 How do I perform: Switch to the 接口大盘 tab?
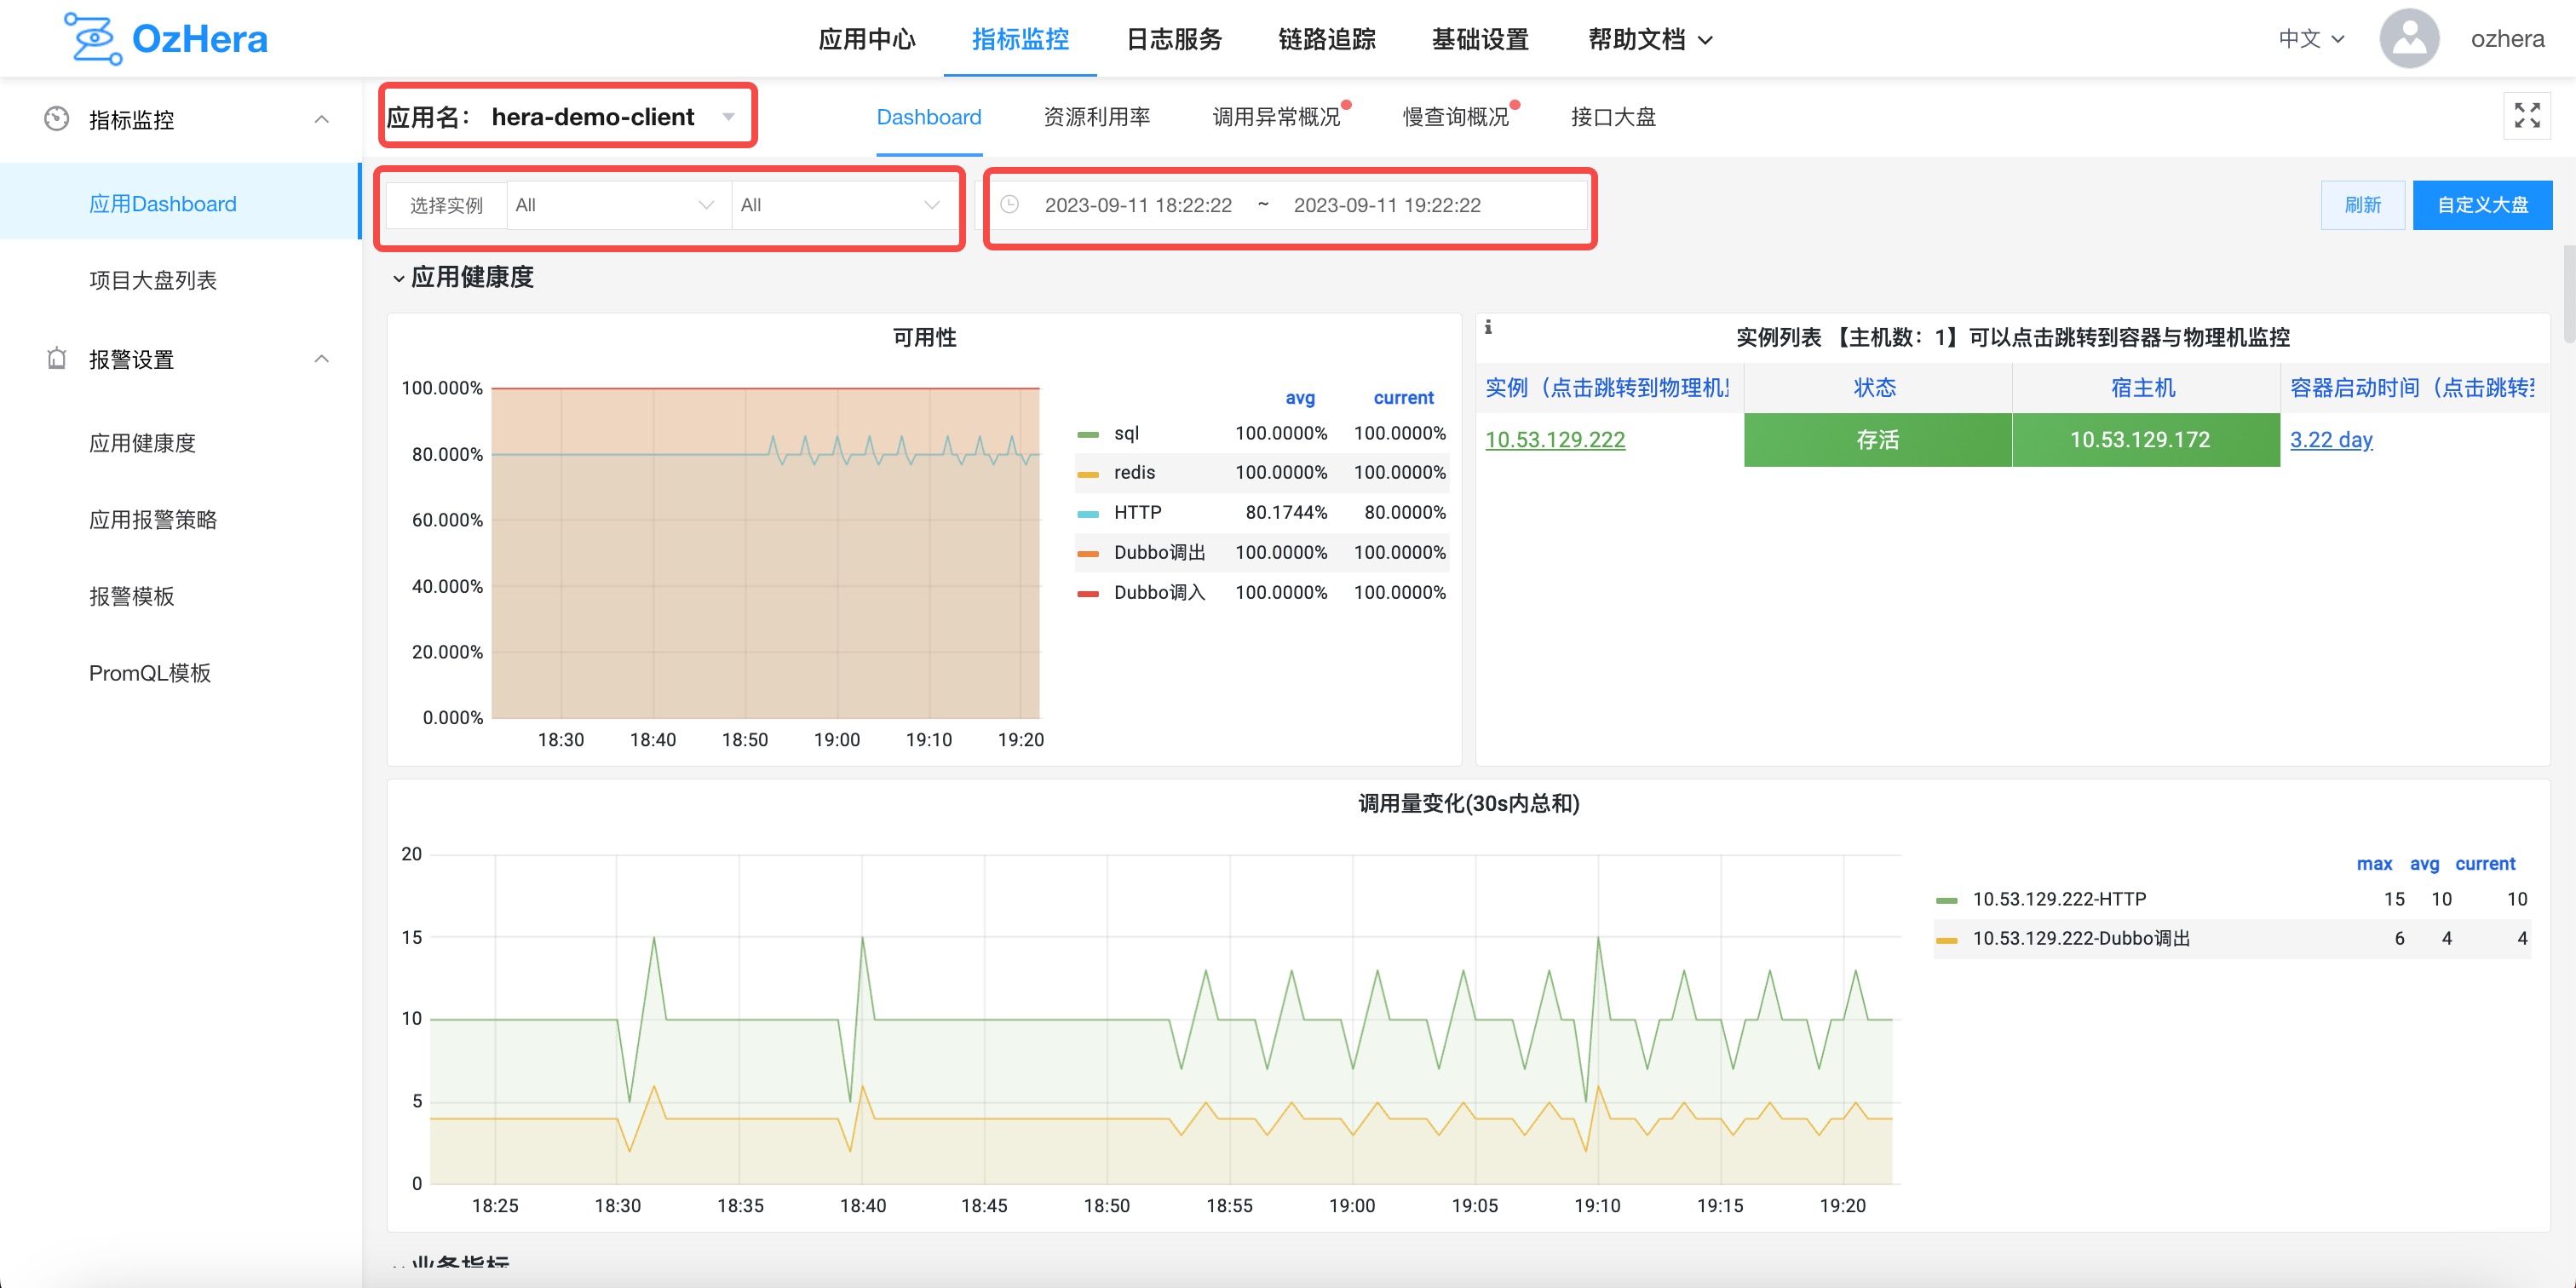click(1613, 117)
